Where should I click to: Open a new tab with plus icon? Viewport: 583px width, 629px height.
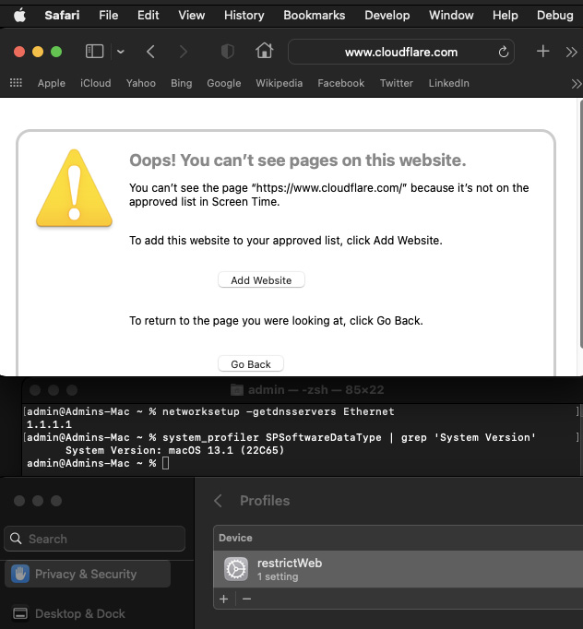[543, 52]
